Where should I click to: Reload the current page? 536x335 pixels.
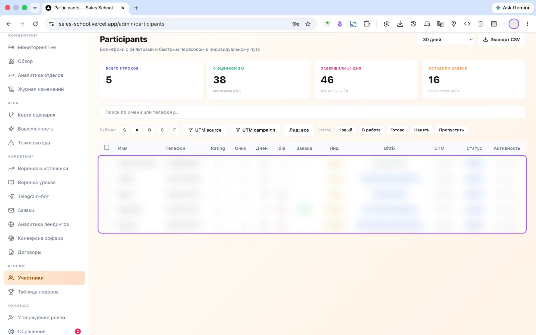(36, 24)
